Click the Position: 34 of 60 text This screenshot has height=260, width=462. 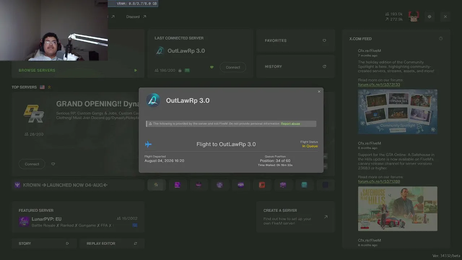[x=275, y=161]
